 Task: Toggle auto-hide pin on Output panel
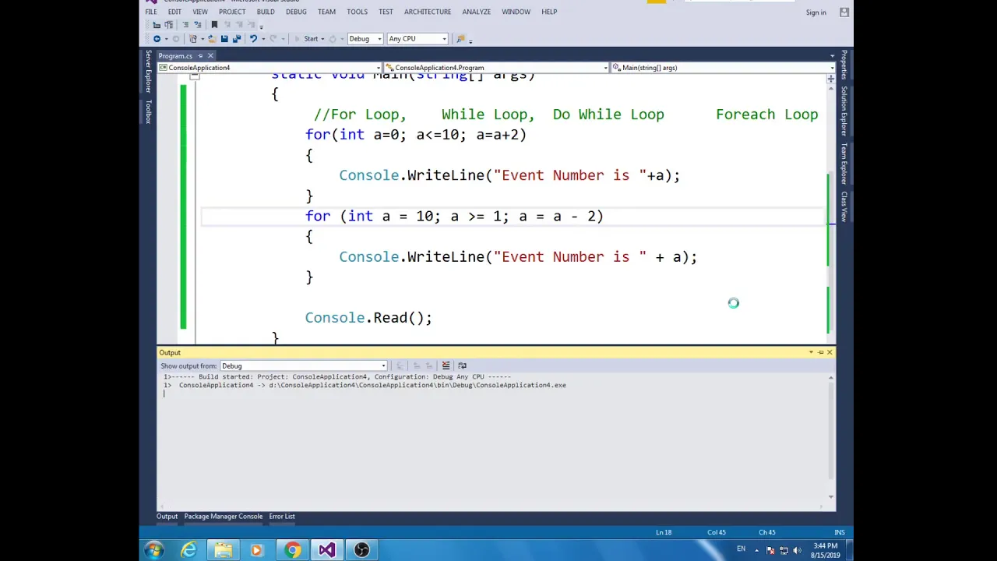(x=820, y=353)
